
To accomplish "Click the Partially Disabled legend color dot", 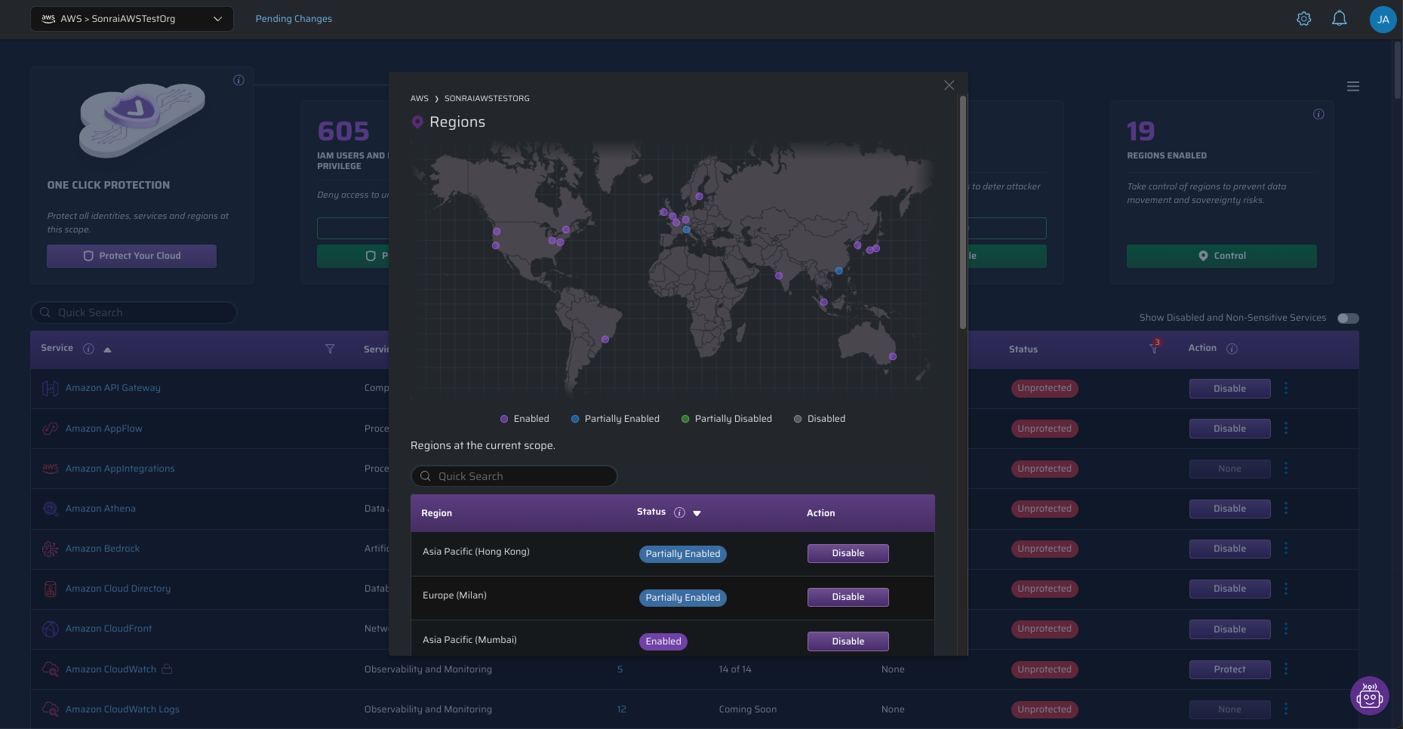I will tap(685, 419).
